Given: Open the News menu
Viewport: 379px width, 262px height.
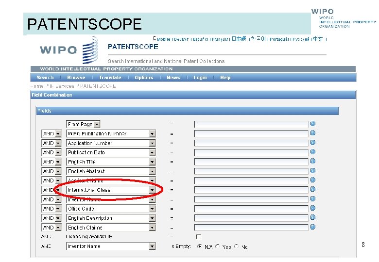Looking at the screenshot, I should click(x=173, y=78).
